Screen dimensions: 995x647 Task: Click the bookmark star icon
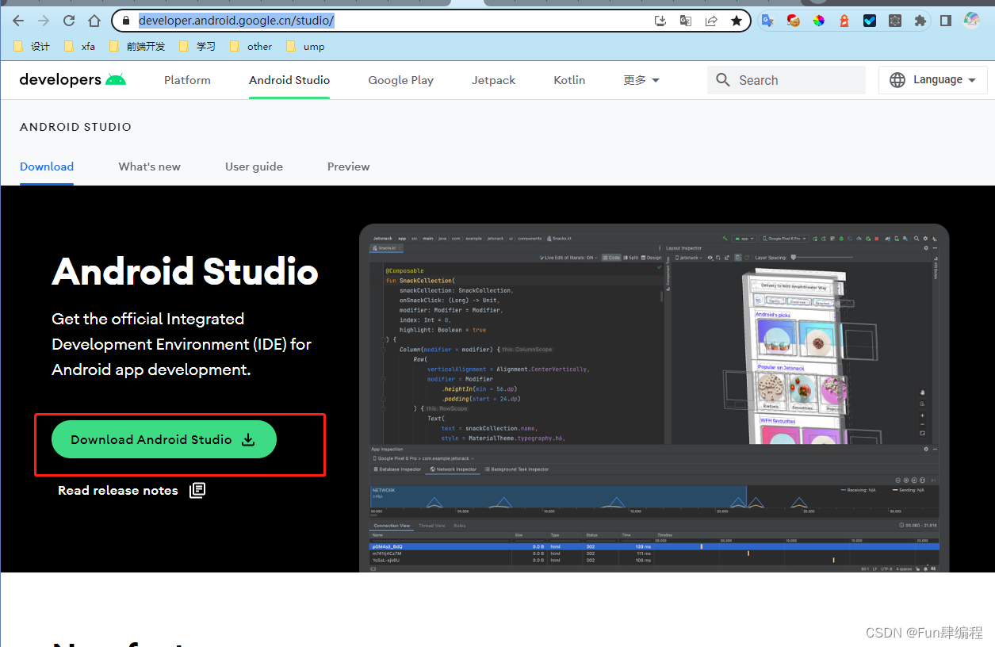tap(737, 21)
